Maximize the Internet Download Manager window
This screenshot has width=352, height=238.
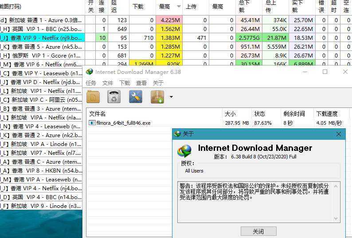(x=325, y=72)
